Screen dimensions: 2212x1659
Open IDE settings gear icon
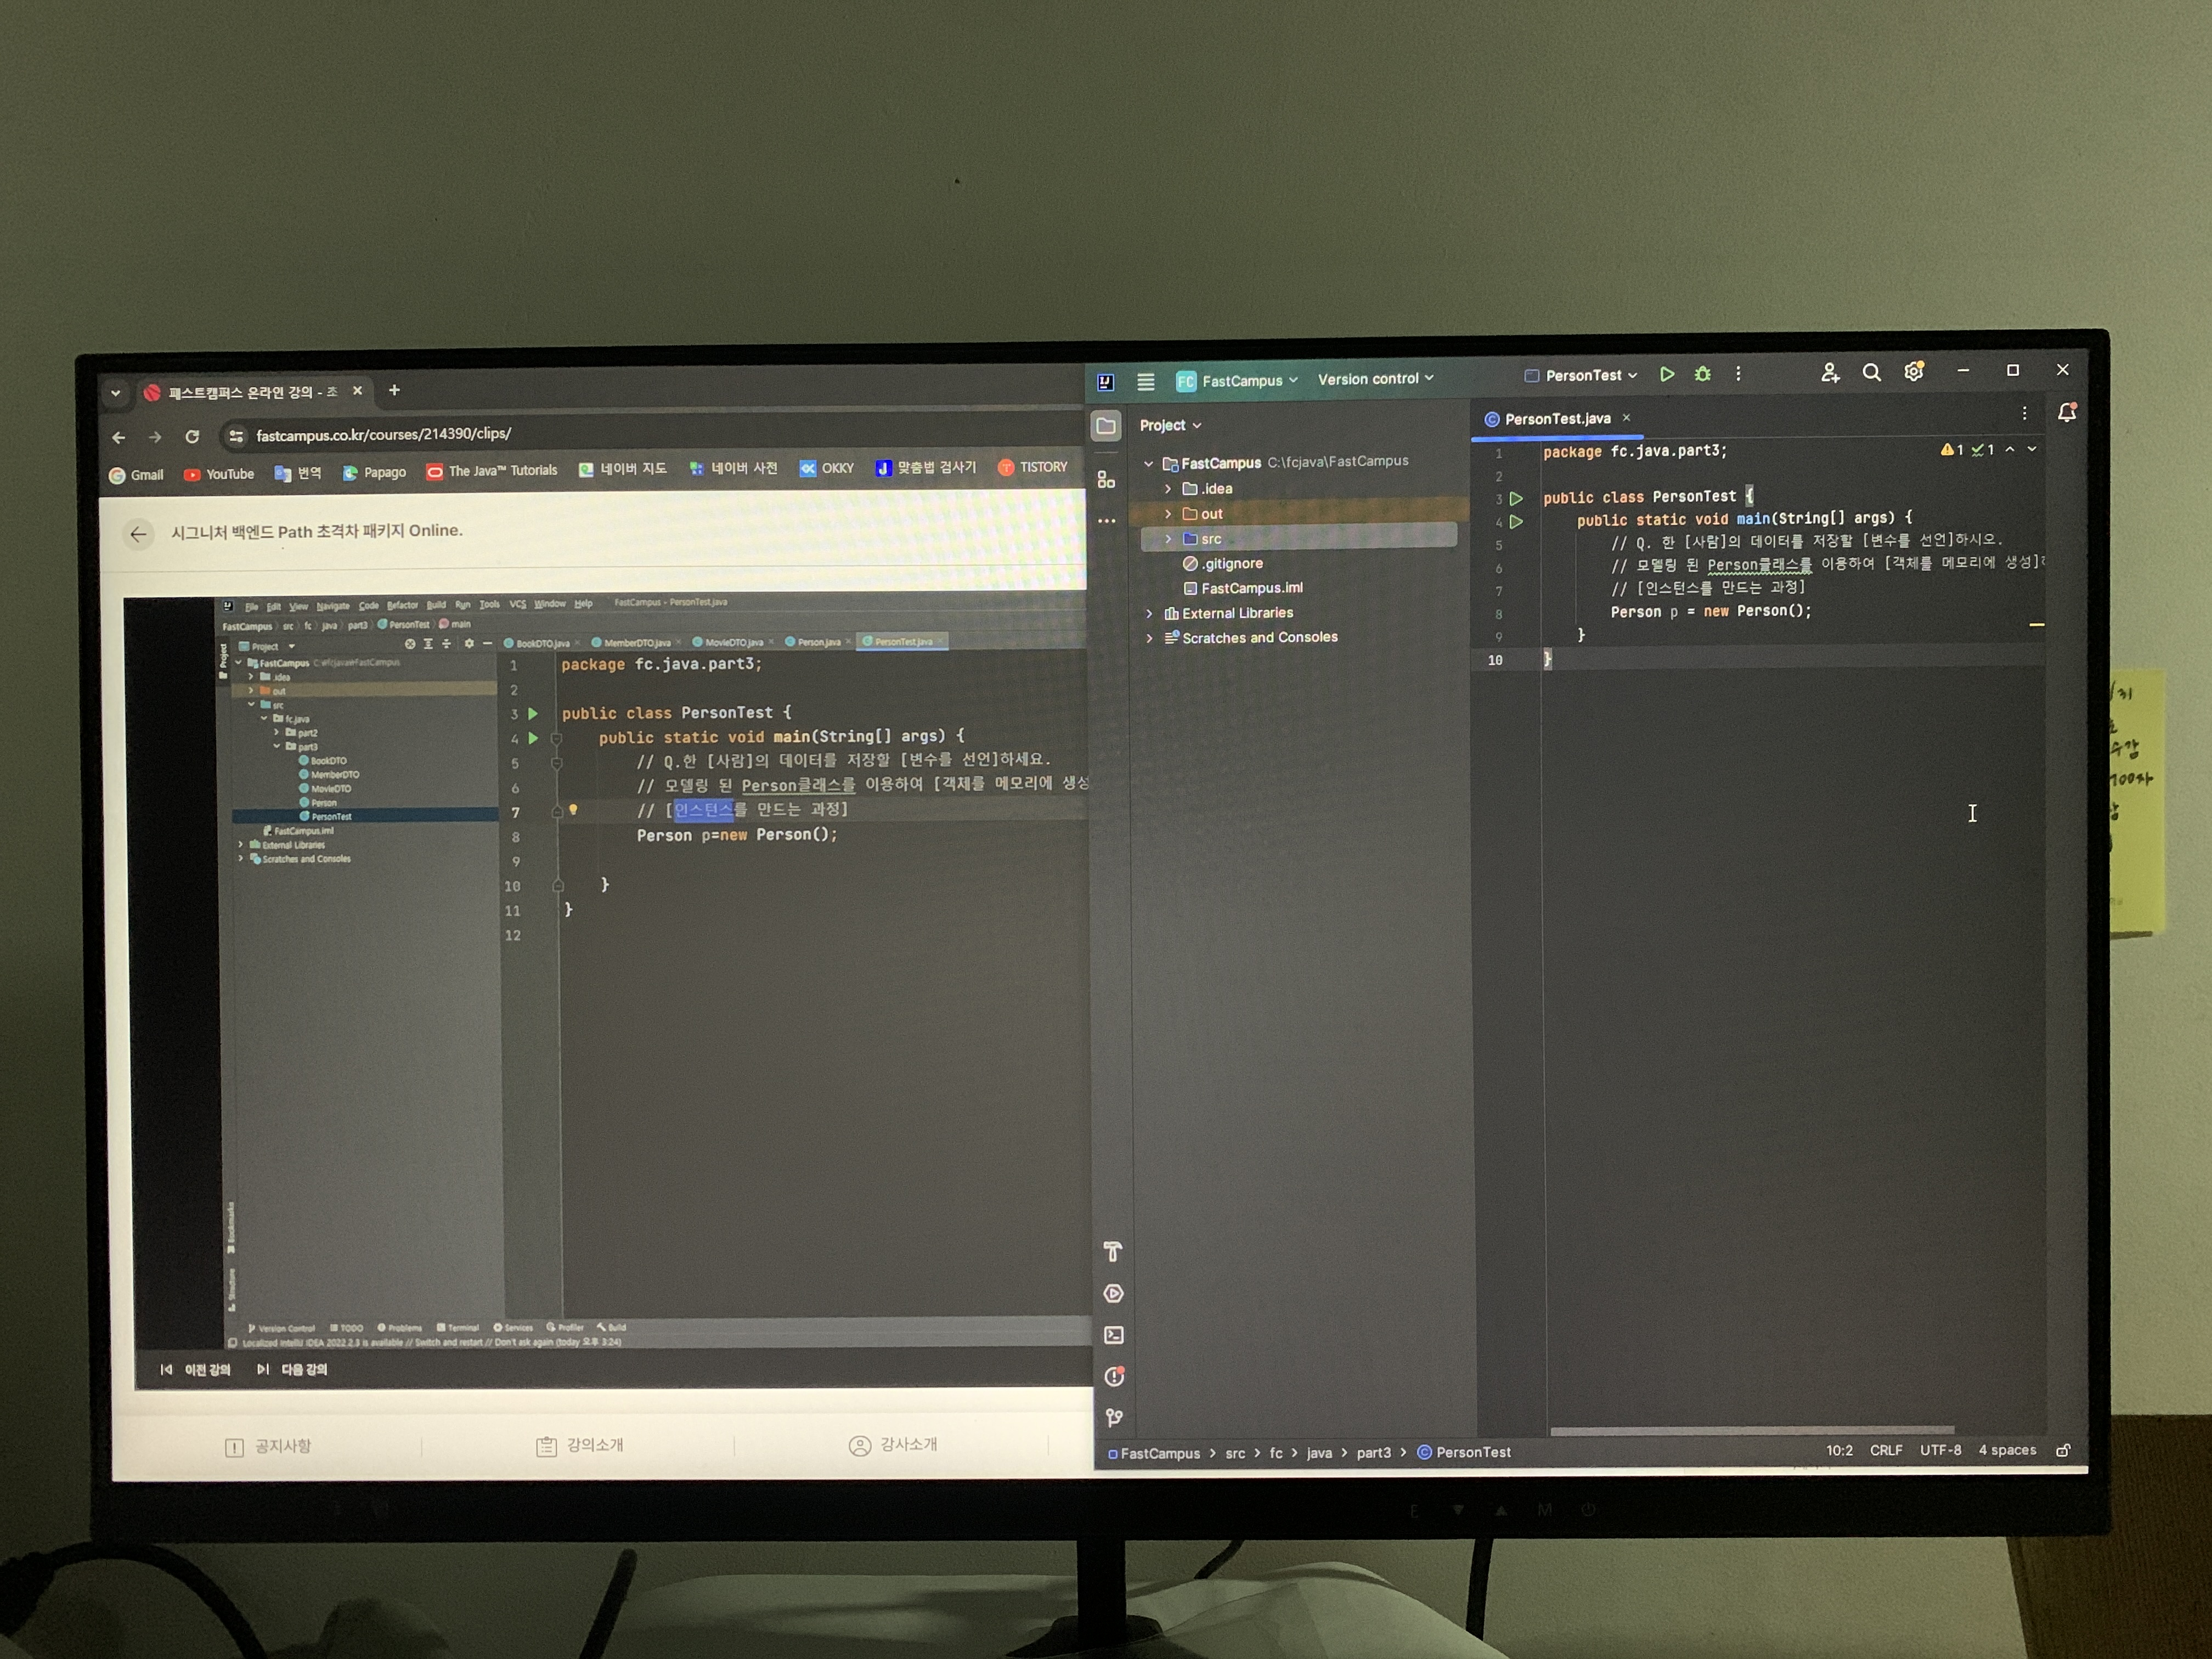click(x=1913, y=372)
